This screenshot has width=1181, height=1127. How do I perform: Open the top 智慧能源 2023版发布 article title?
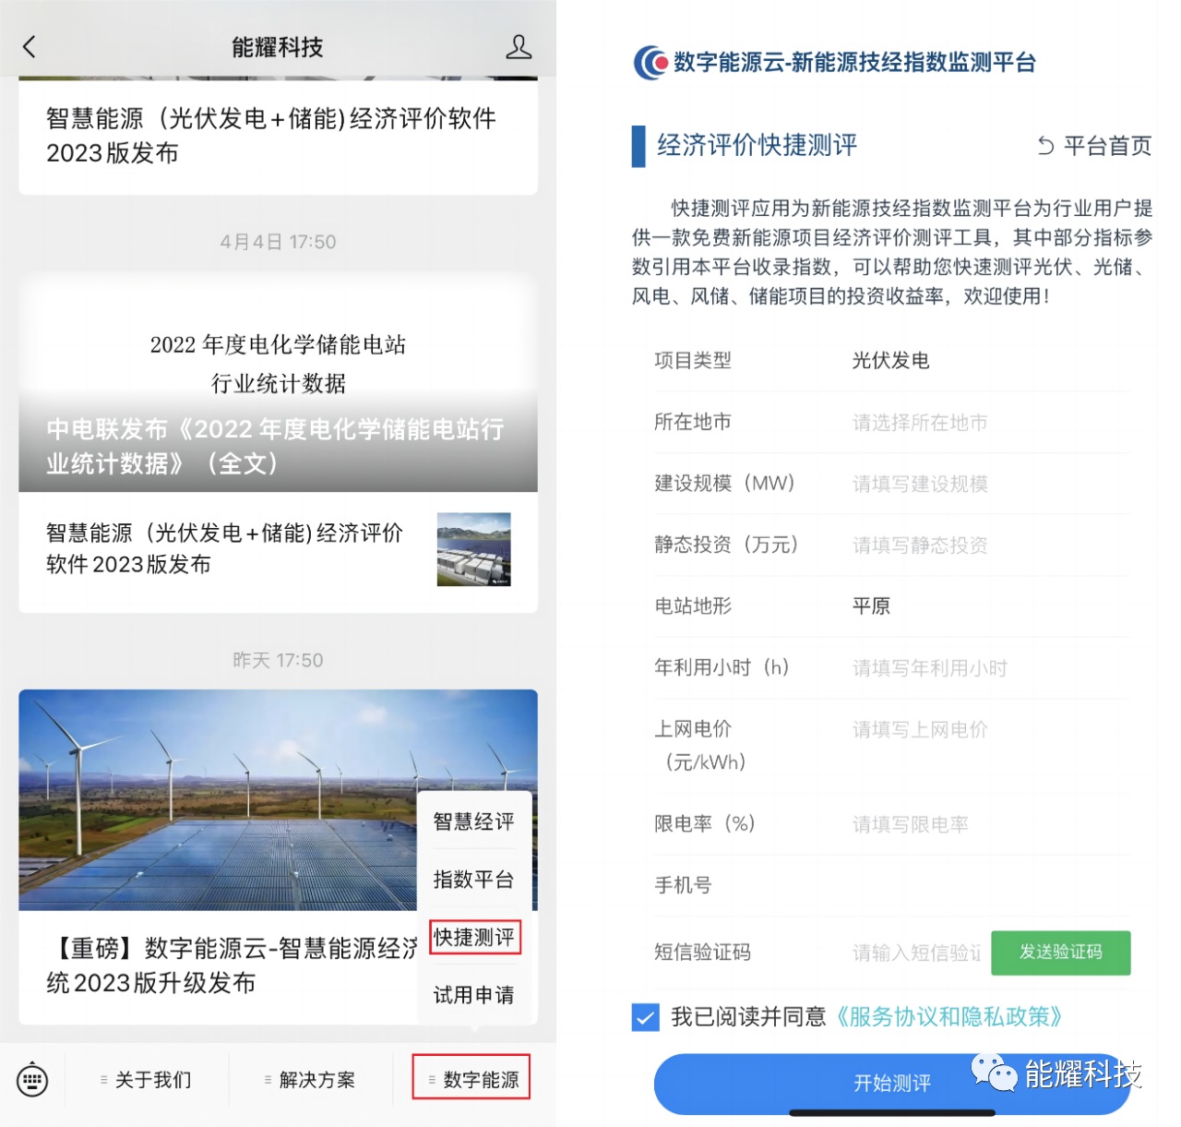[x=271, y=136]
